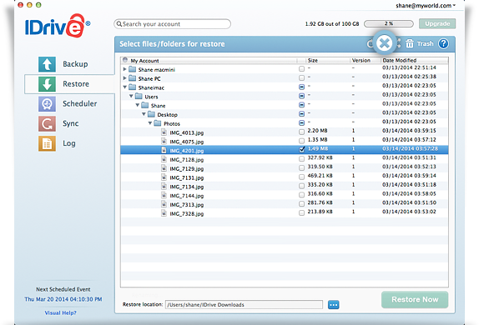Screen dimensions: 479x325
Task: Select the Shane macmini folder icon
Action: click(133, 69)
